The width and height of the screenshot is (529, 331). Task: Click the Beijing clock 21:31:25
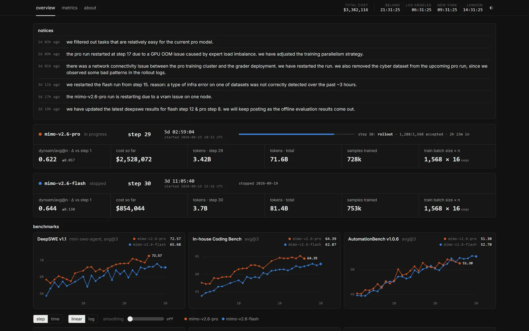coord(390,10)
